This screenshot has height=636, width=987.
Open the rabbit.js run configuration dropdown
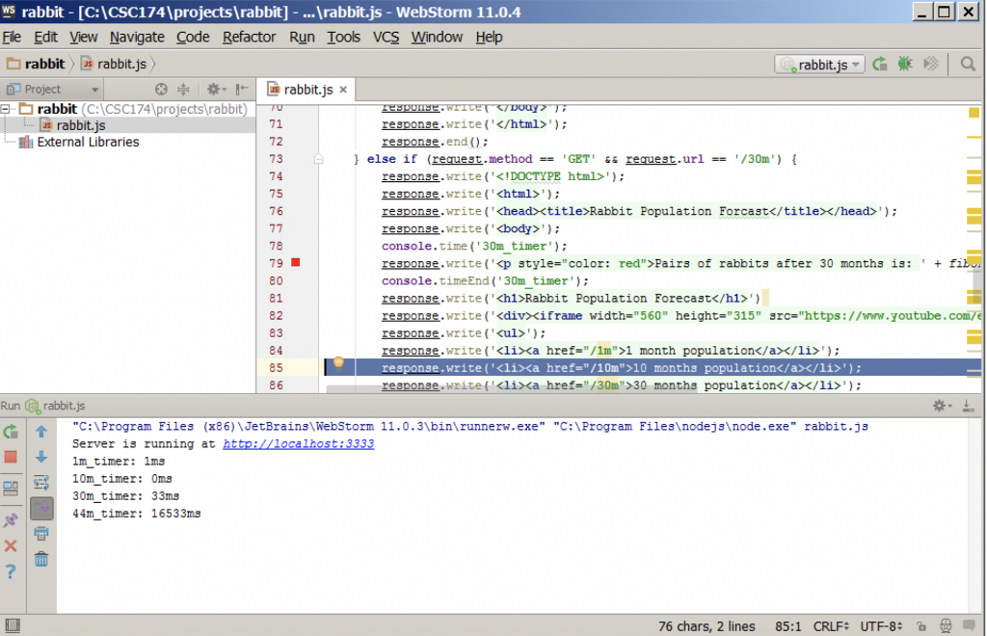point(819,64)
